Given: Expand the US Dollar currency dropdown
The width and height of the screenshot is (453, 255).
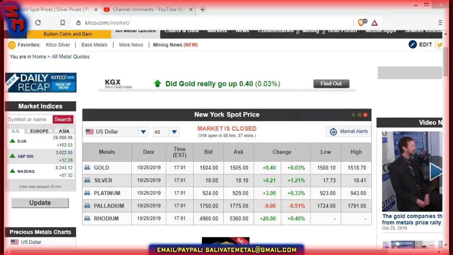Looking at the screenshot, I should click(x=143, y=132).
